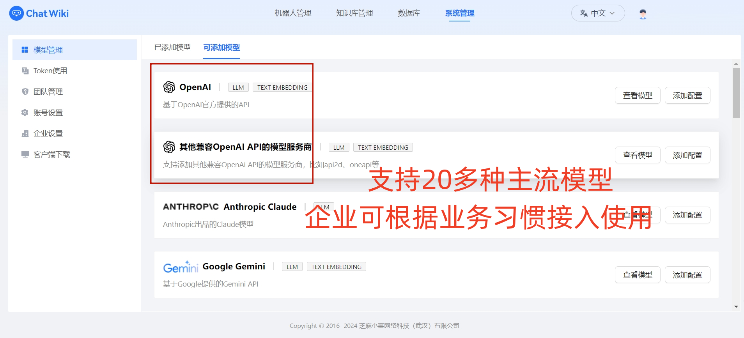The image size is (744, 338).
Task: Open 客户端下载 in the sidebar
Action: point(74,154)
